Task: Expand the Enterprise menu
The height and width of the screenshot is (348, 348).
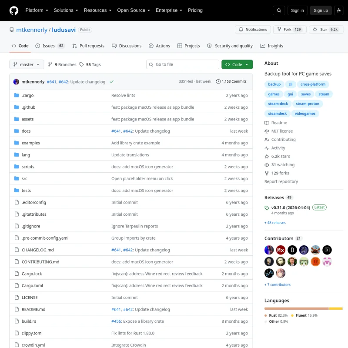Action: (169, 10)
